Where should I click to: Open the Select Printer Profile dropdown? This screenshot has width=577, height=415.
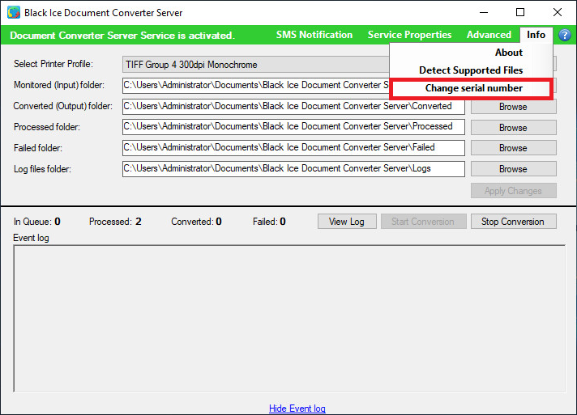point(256,65)
